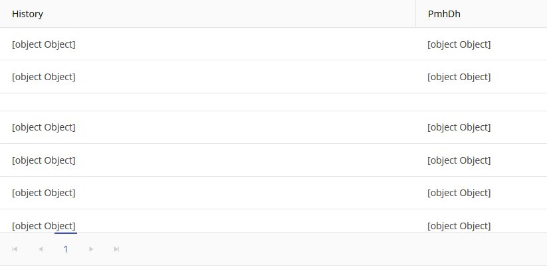Click the PmhDh cell in sixth row
The height and width of the screenshot is (267, 547).
click(459, 193)
